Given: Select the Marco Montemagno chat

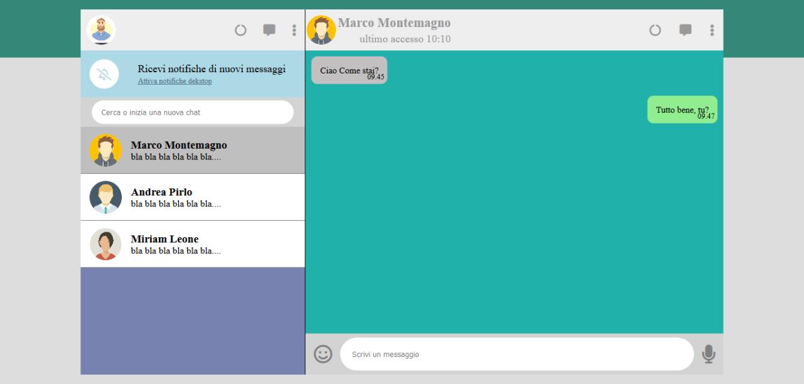Looking at the screenshot, I should click(x=192, y=151).
